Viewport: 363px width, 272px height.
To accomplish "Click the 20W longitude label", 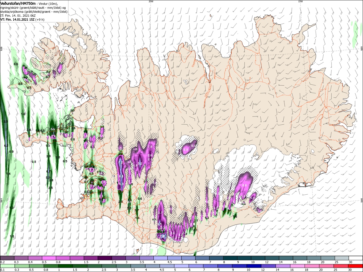I will coord(151,1).
